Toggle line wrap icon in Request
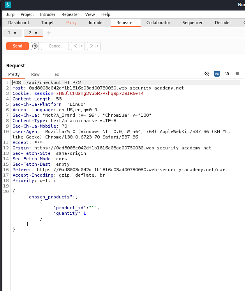This screenshot has height=291, width=245. [217, 74]
